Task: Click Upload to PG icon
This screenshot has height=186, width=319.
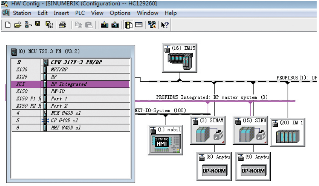Action: [115, 25]
